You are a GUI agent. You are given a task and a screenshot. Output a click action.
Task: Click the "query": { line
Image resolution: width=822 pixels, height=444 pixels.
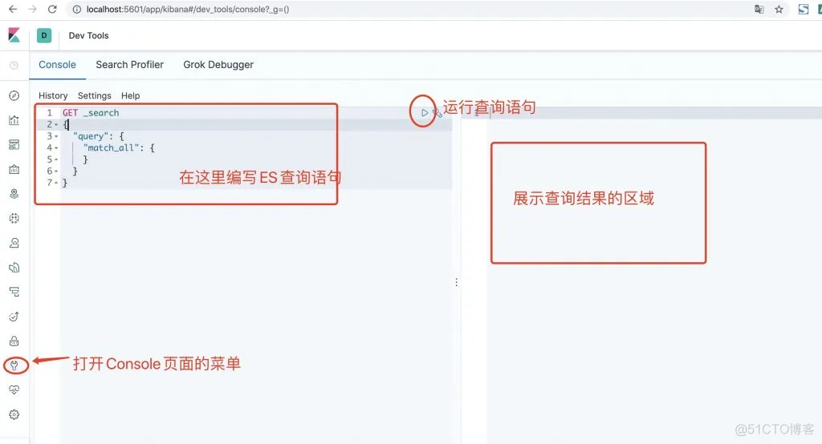(99, 136)
